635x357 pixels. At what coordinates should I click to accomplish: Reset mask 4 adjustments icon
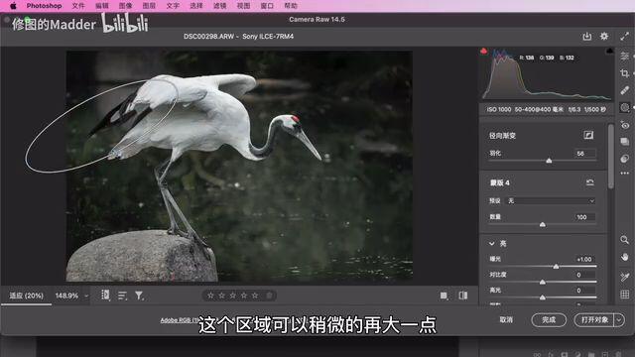[589, 182]
